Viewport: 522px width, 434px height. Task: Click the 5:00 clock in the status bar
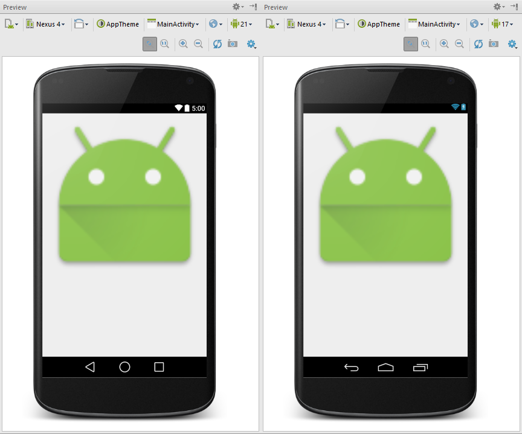198,108
